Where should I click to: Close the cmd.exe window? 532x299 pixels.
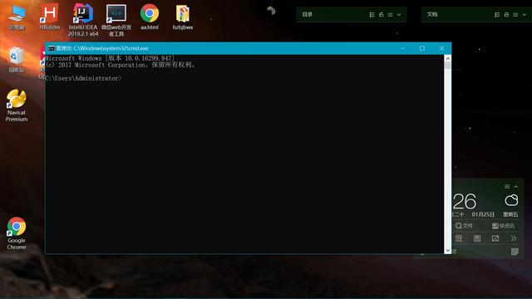pyautogui.click(x=441, y=48)
